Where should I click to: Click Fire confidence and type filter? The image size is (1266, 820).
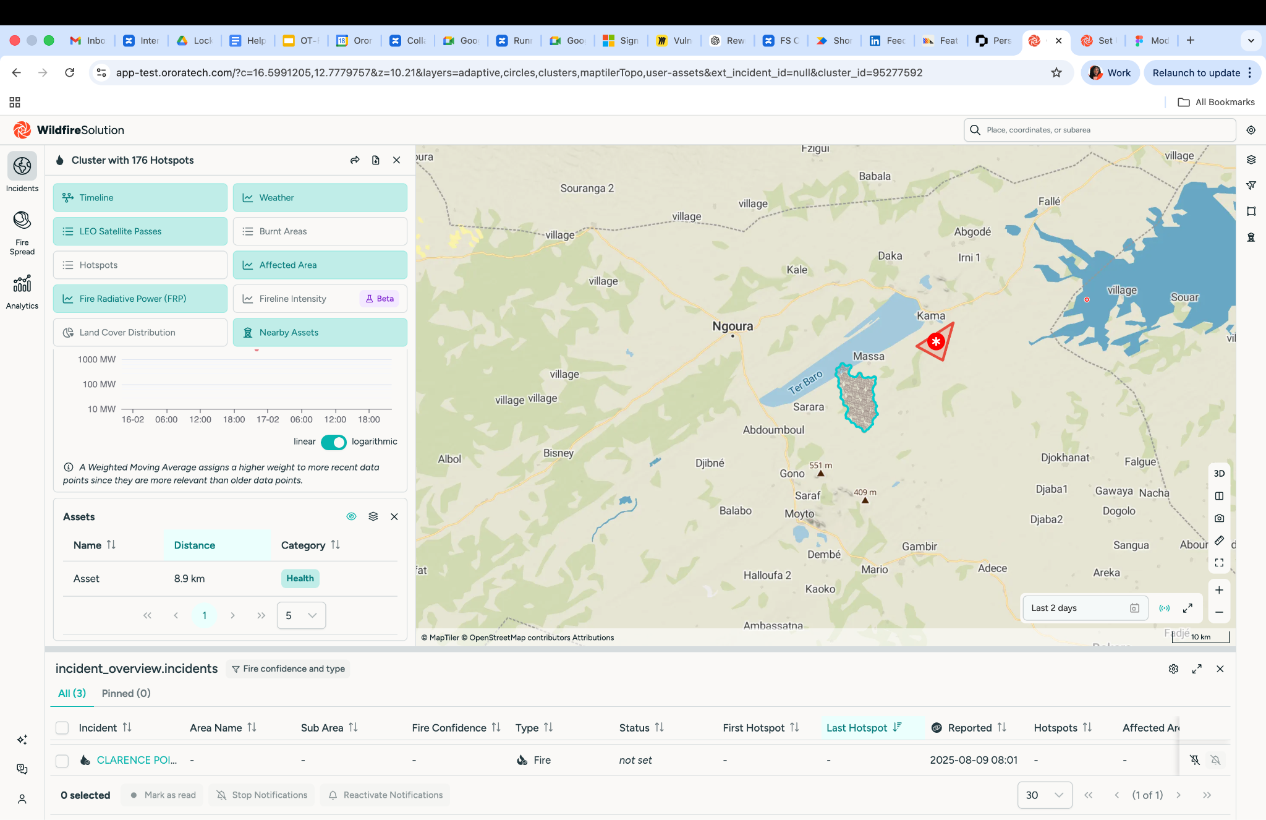pos(288,668)
